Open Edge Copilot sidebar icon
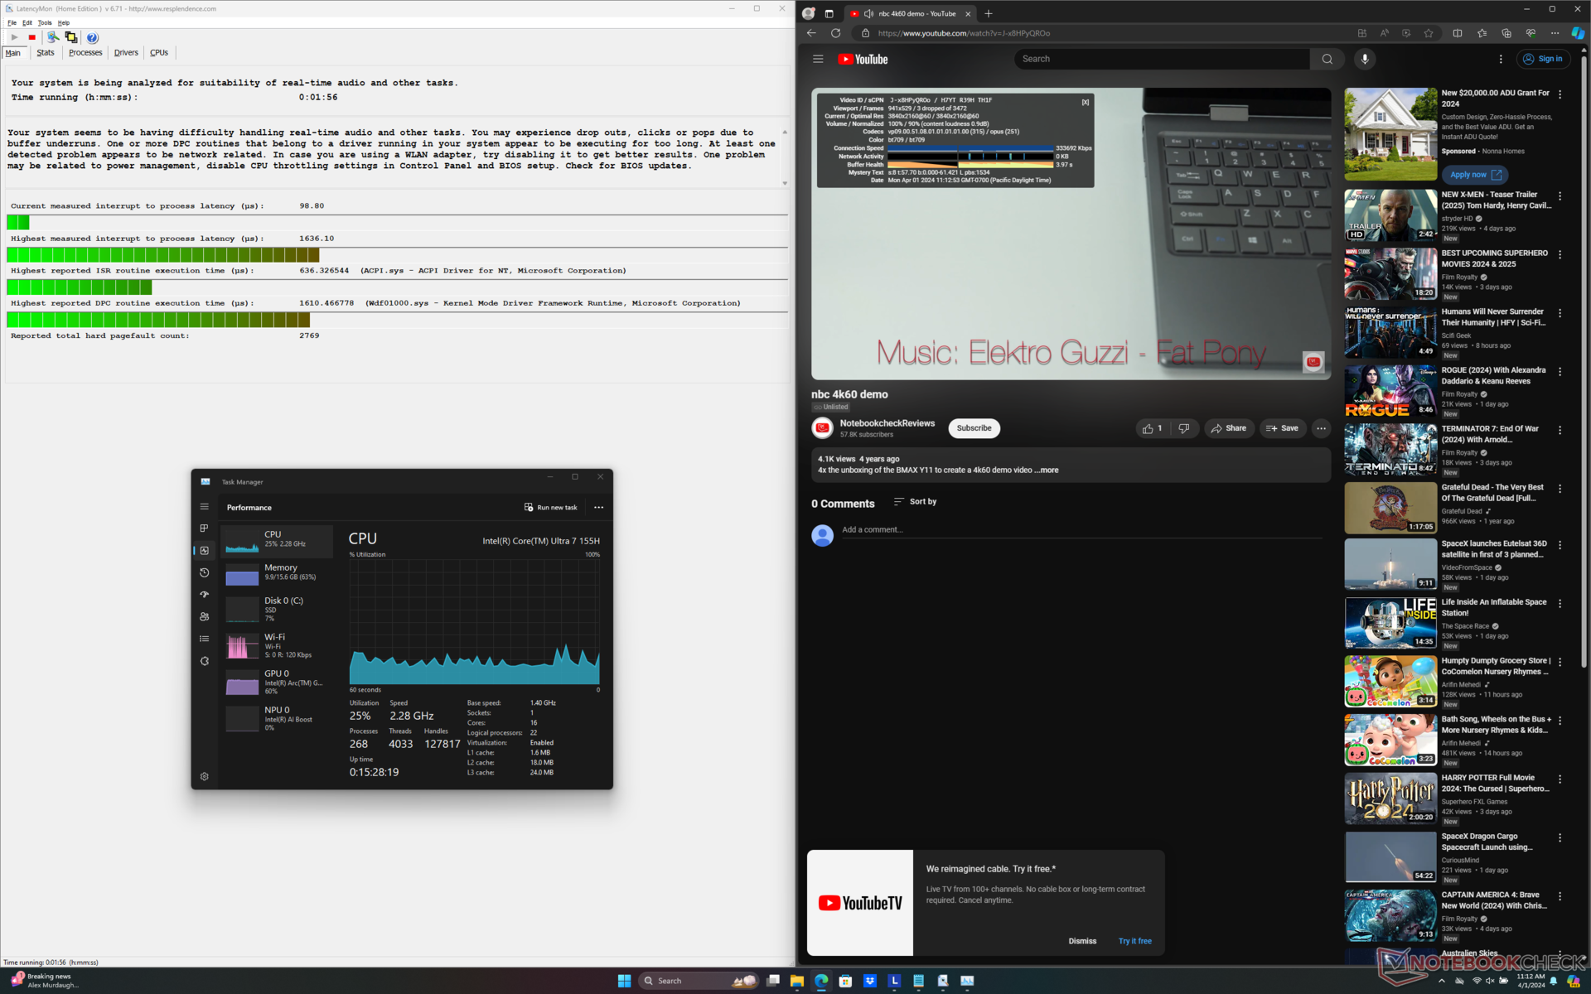 pyautogui.click(x=1577, y=33)
